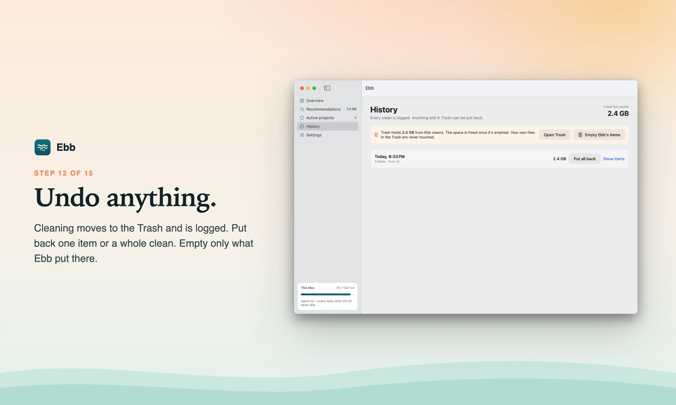Image resolution: width=676 pixels, height=405 pixels.
Task: Zoom the window with green button
Action: (314, 88)
